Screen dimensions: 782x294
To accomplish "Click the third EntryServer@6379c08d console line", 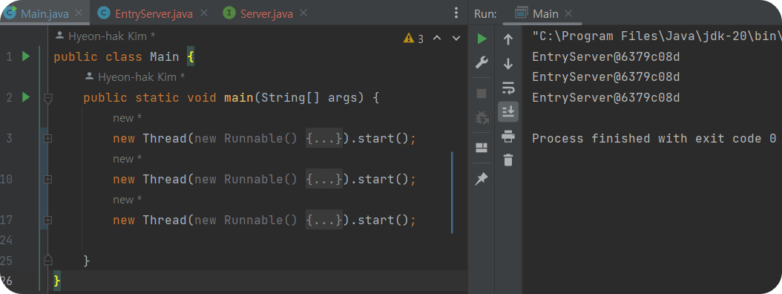I will click(x=606, y=97).
